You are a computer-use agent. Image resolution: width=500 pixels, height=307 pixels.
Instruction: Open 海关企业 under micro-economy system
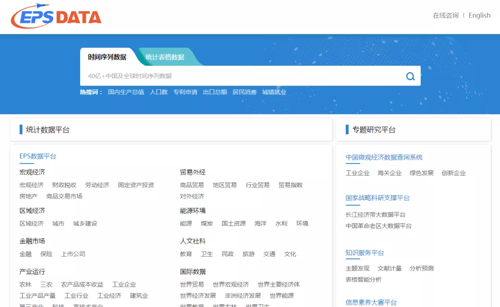[389, 173]
